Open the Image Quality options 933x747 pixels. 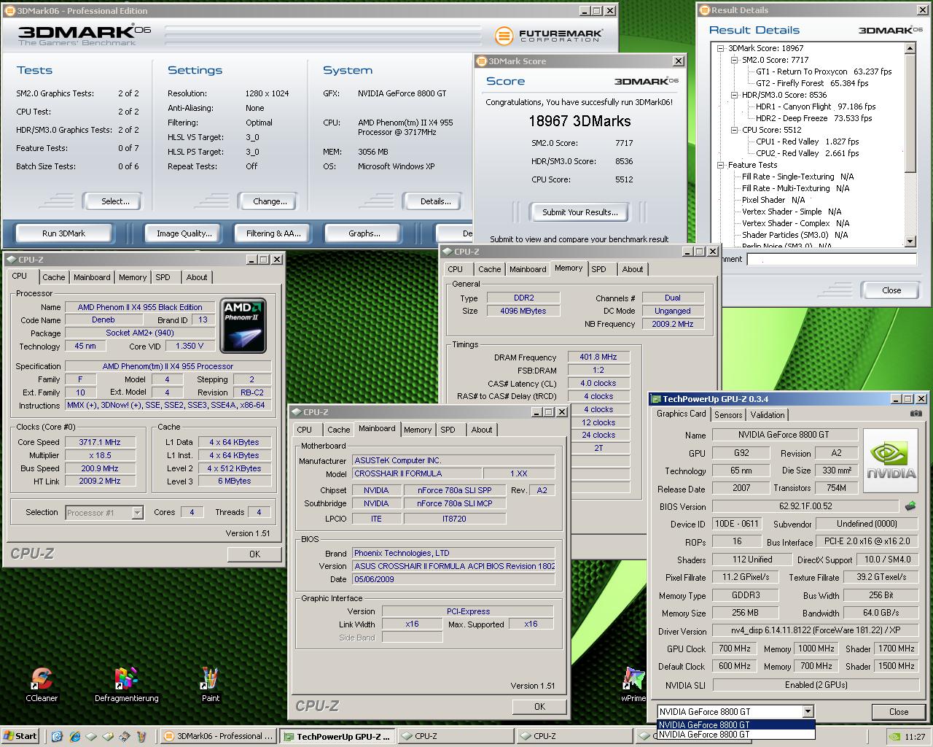pos(184,233)
